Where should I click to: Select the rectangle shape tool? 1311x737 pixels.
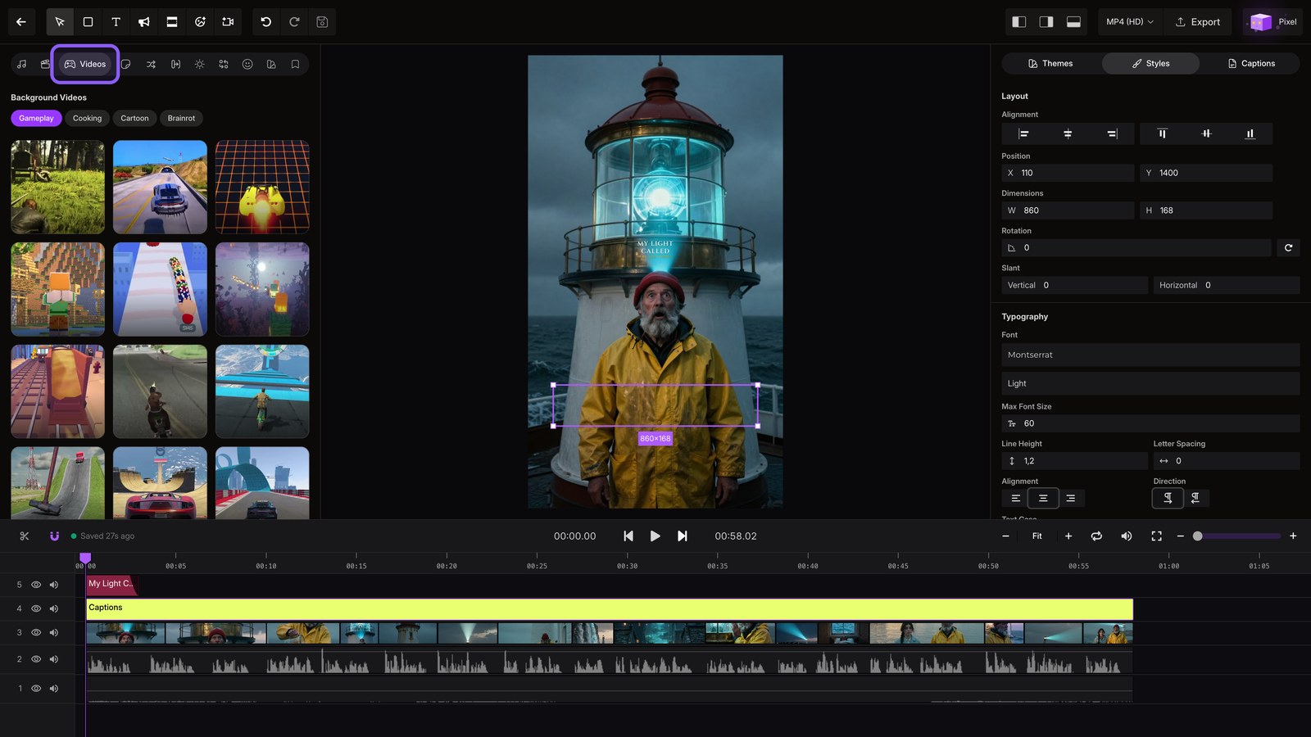[88, 22]
